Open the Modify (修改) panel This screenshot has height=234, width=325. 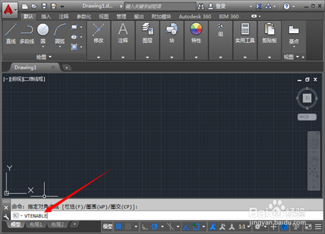pos(99,34)
